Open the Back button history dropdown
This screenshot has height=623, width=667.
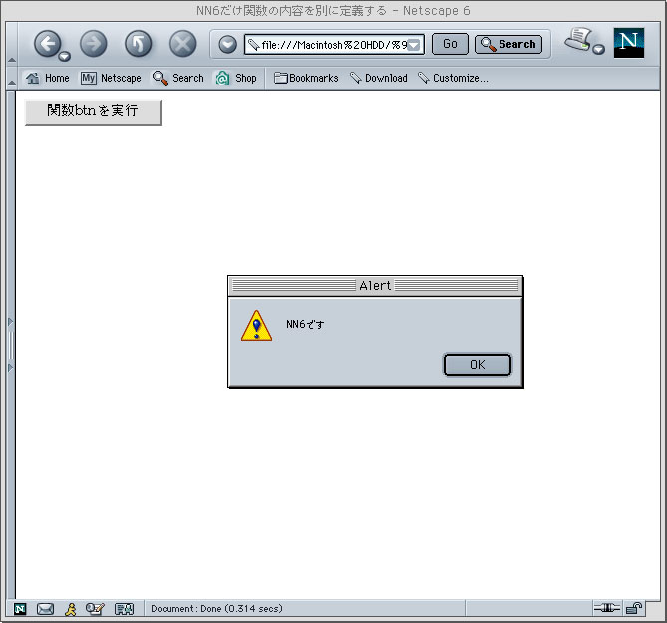tap(64, 56)
